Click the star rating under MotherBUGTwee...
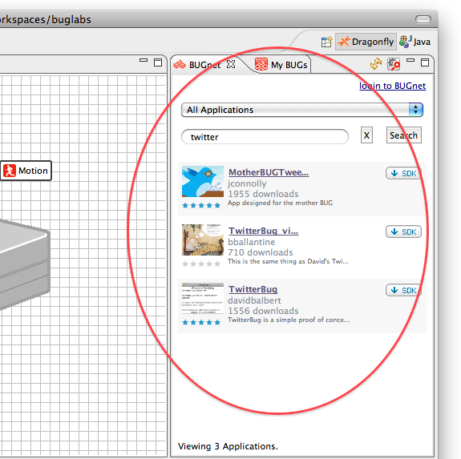The image size is (461, 459). [x=201, y=205]
